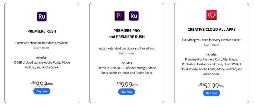This screenshot has height=107, width=255.
Task: Click the PREMIERE PRO and PREMIERE RUSH heading
Action: (126, 34)
